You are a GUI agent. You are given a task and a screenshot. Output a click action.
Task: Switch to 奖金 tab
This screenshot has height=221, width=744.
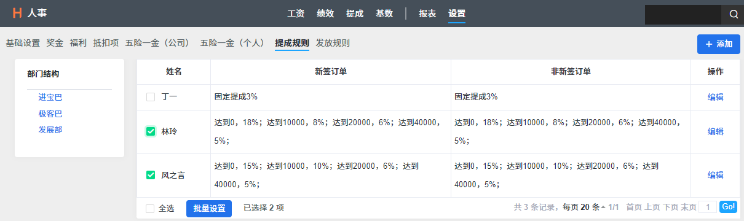pos(55,43)
